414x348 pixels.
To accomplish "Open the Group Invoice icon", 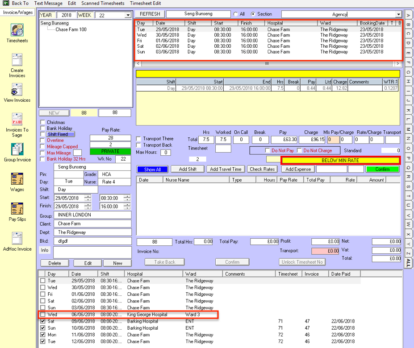I will (17, 149).
